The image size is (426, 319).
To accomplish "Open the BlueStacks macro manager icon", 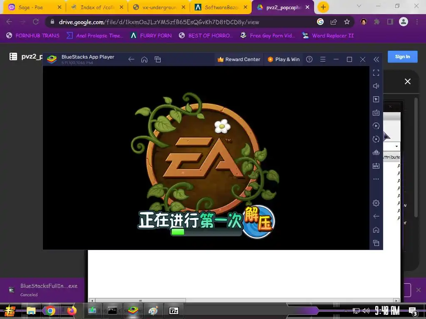I will [376, 152].
